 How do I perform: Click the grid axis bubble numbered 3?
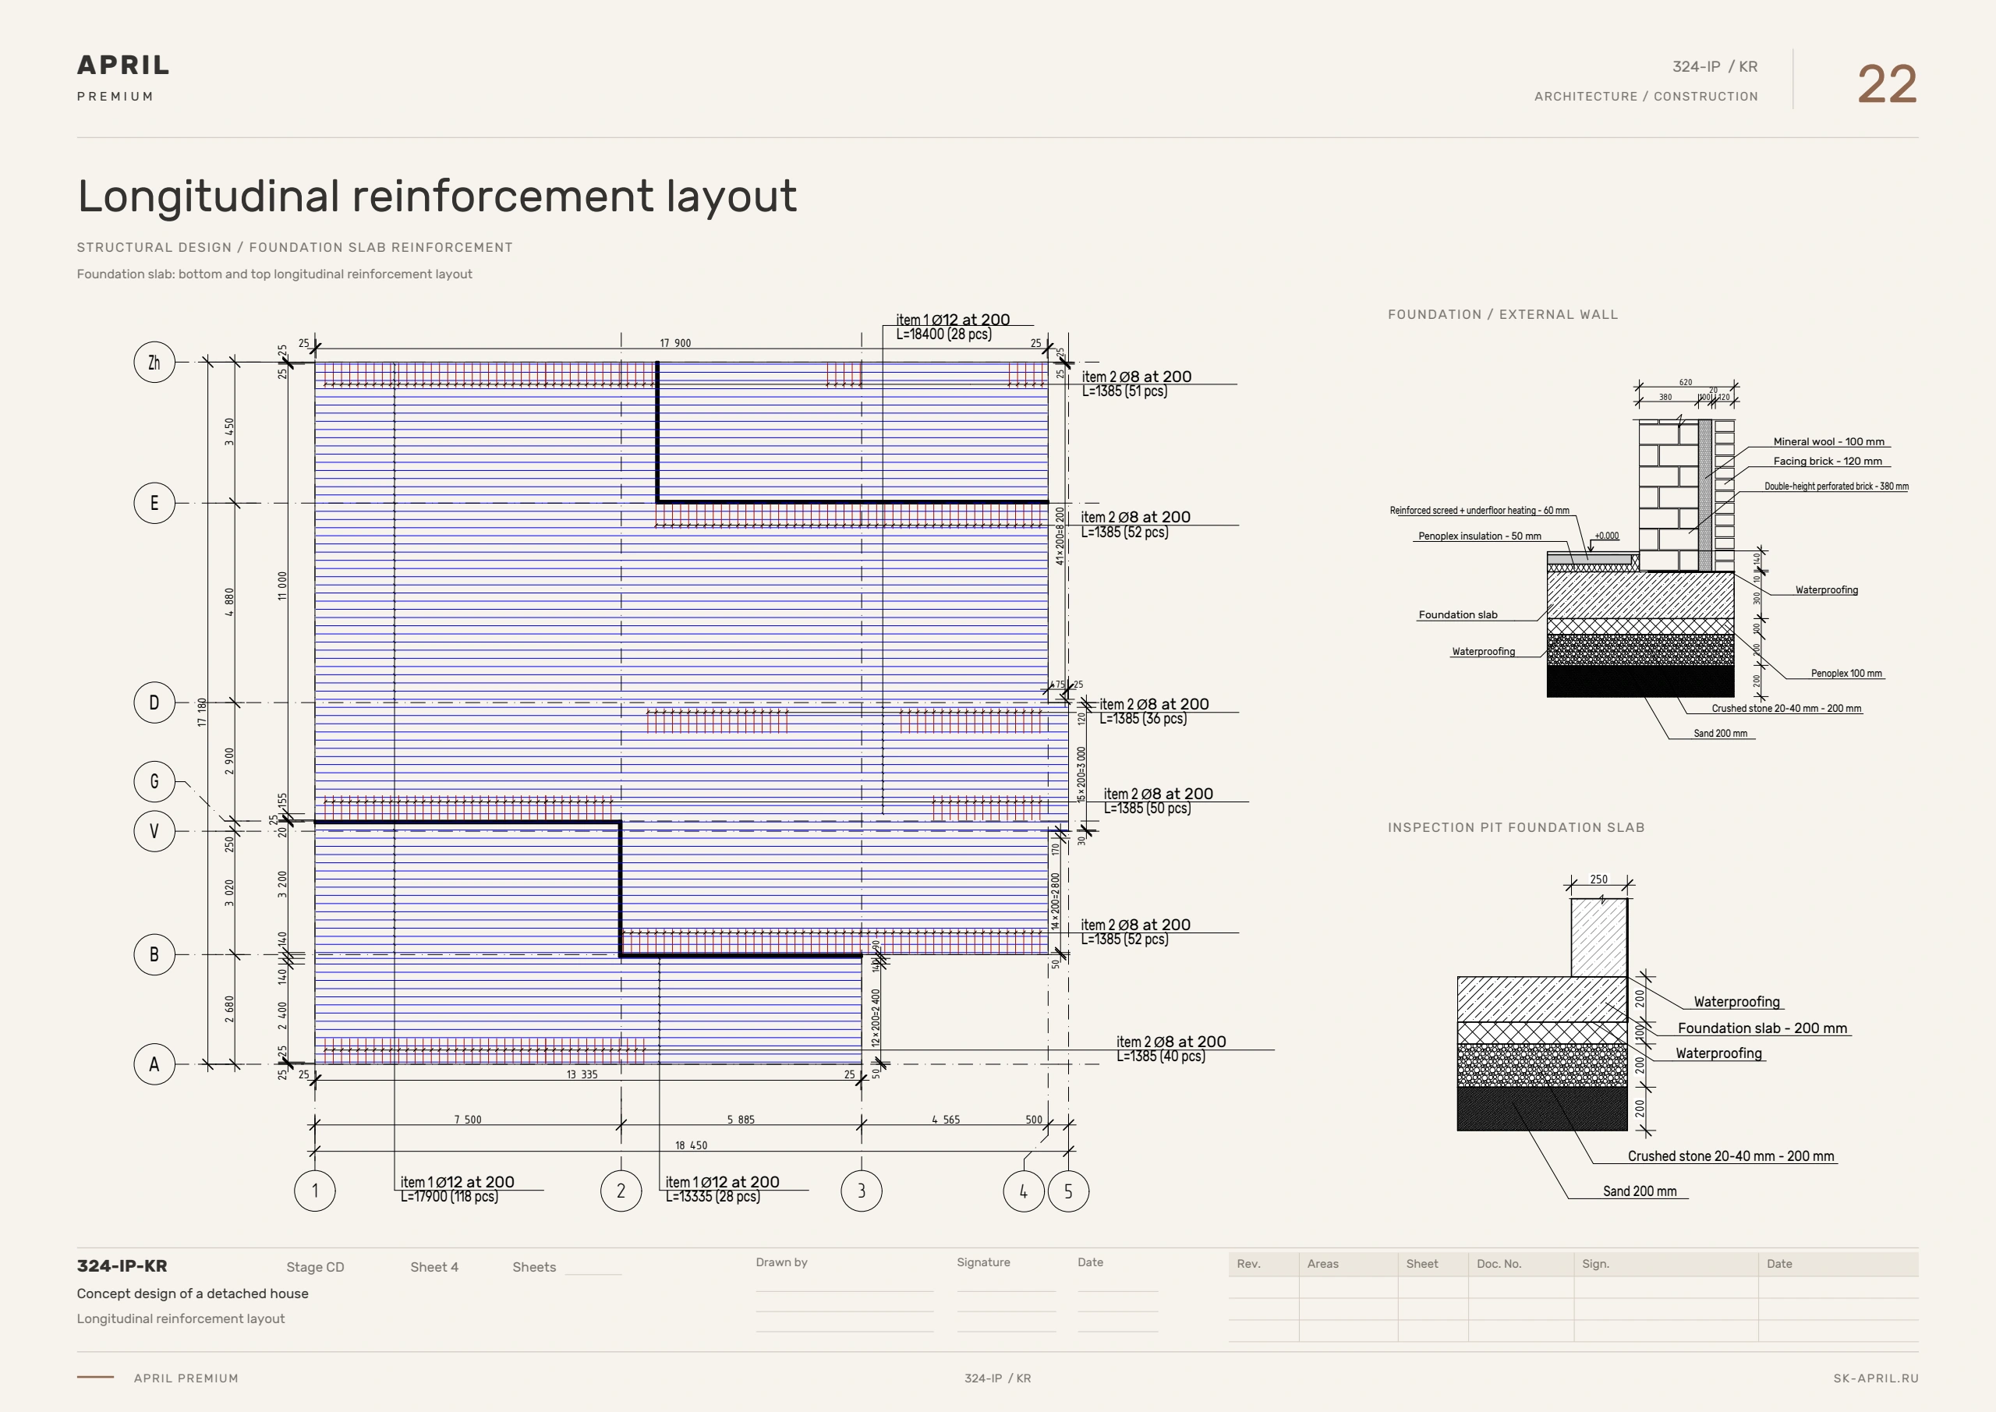[x=862, y=1191]
